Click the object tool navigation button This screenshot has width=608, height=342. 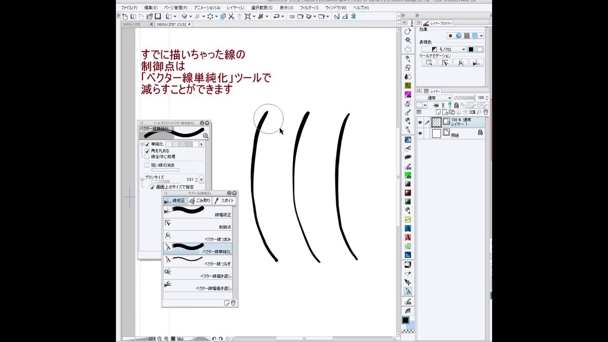(x=429, y=63)
